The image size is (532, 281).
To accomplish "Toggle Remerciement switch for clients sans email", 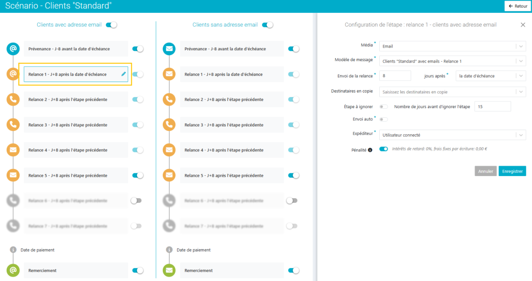I will (294, 270).
